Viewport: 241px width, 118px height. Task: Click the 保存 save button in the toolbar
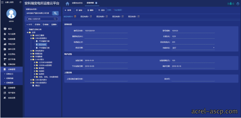(102, 10)
